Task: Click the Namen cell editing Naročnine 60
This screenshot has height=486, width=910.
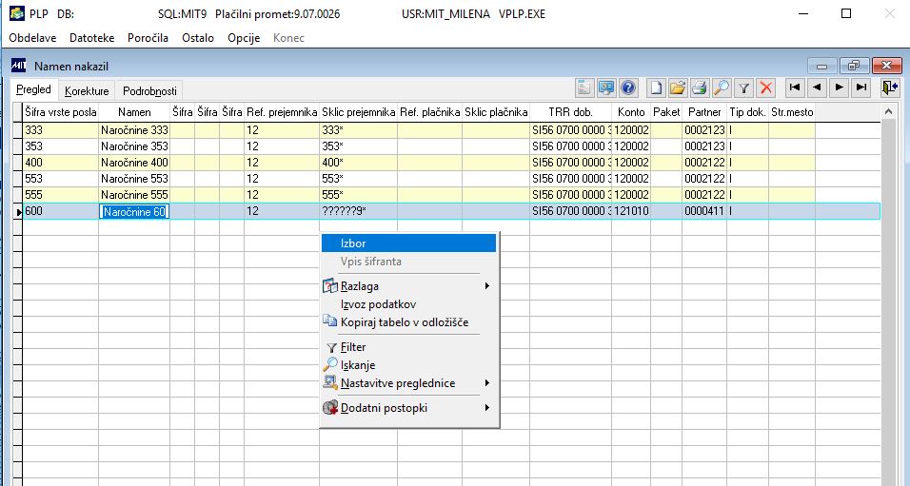Action: [134, 212]
